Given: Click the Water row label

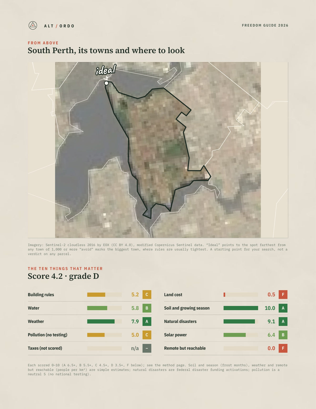Looking at the screenshot, I should (x=33, y=308).
